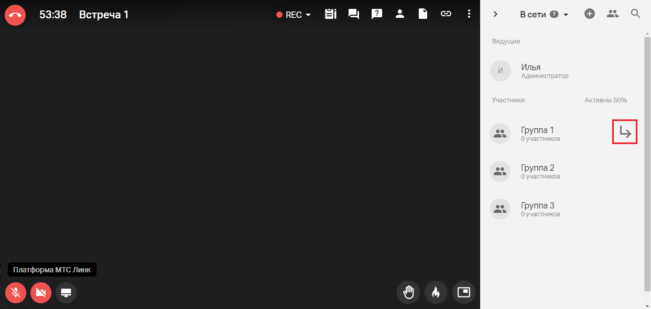Select Группа 2 row
Image resolution: width=651 pixels, height=309 pixels.
pos(562,171)
